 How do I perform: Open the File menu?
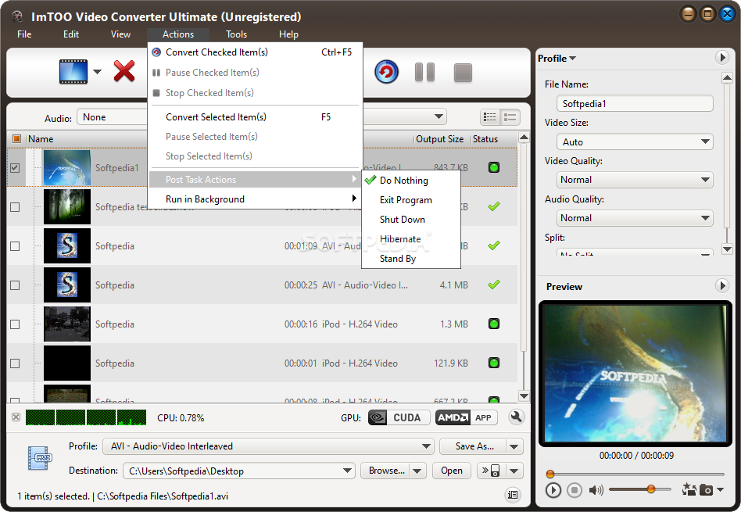click(24, 34)
